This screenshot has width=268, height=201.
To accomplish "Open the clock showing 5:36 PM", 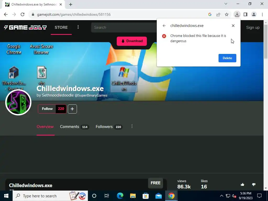I will click(245, 196).
